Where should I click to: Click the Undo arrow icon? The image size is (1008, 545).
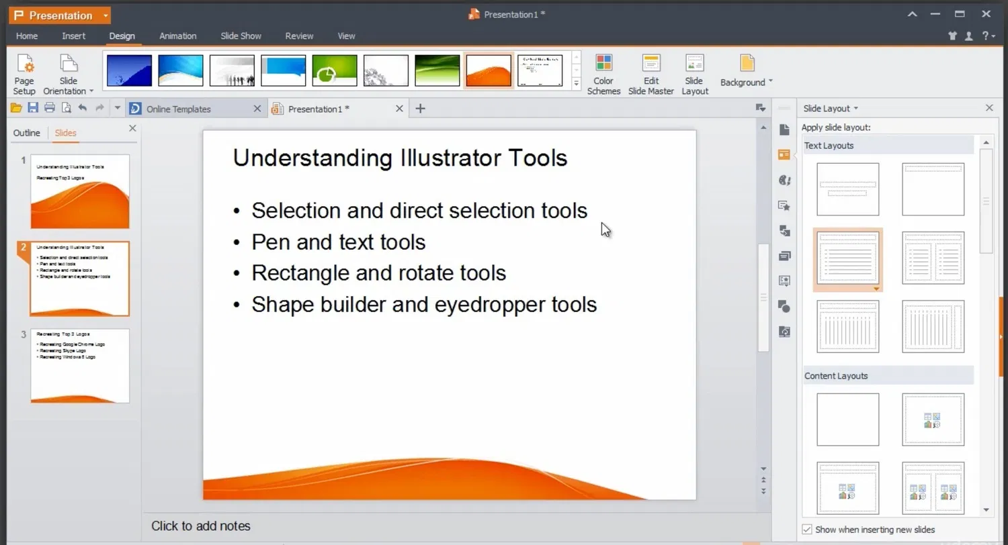[83, 108]
